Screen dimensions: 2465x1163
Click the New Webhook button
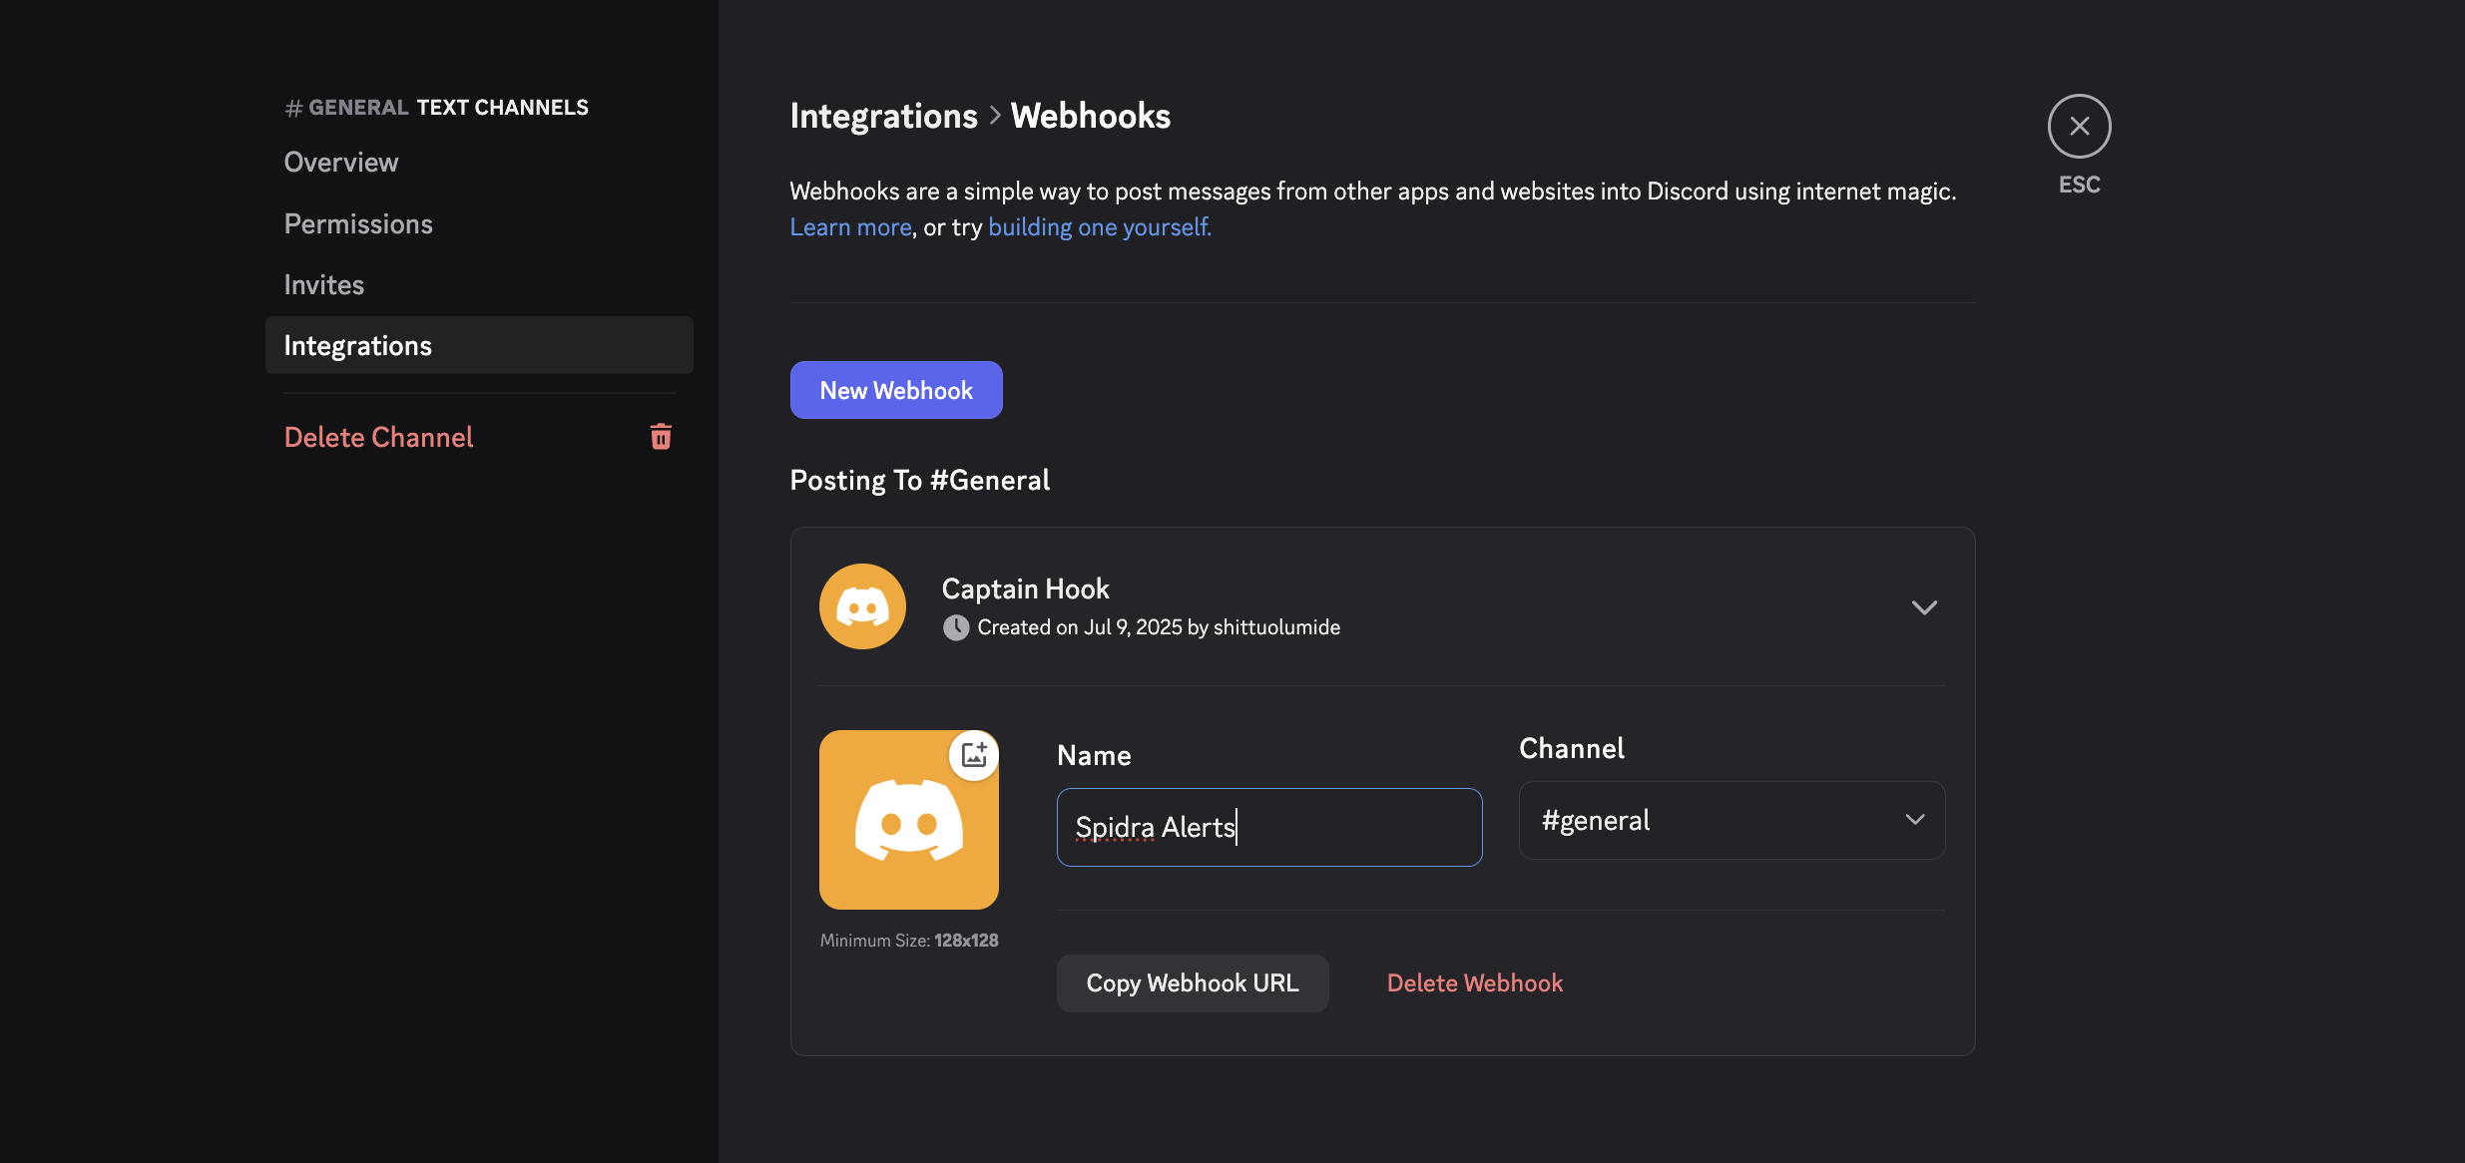[x=894, y=389]
